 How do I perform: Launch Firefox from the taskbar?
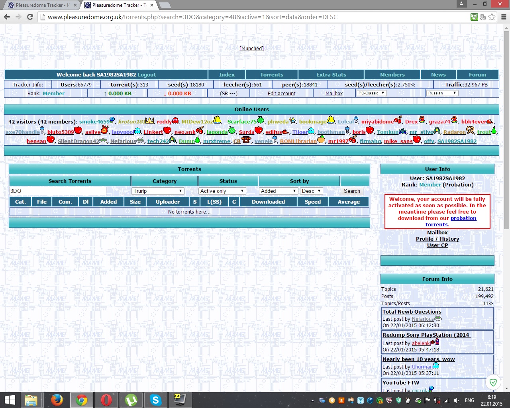(57, 400)
